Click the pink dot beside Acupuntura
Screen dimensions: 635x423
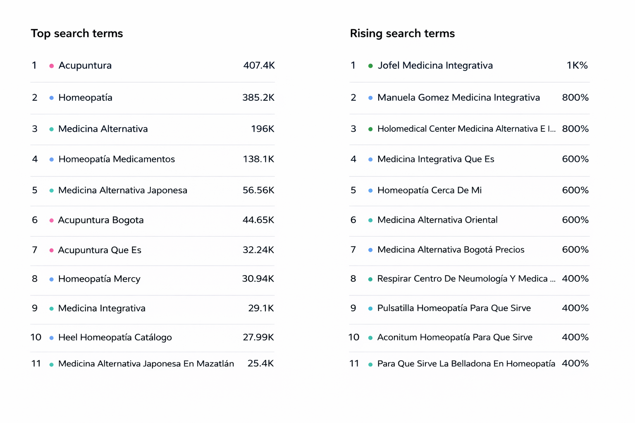point(51,66)
